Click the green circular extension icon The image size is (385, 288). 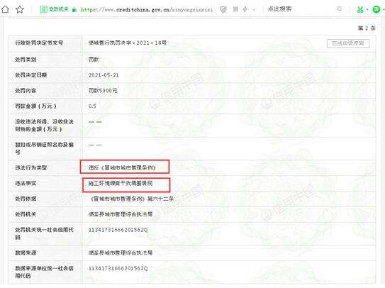click(x=376, y=10)
